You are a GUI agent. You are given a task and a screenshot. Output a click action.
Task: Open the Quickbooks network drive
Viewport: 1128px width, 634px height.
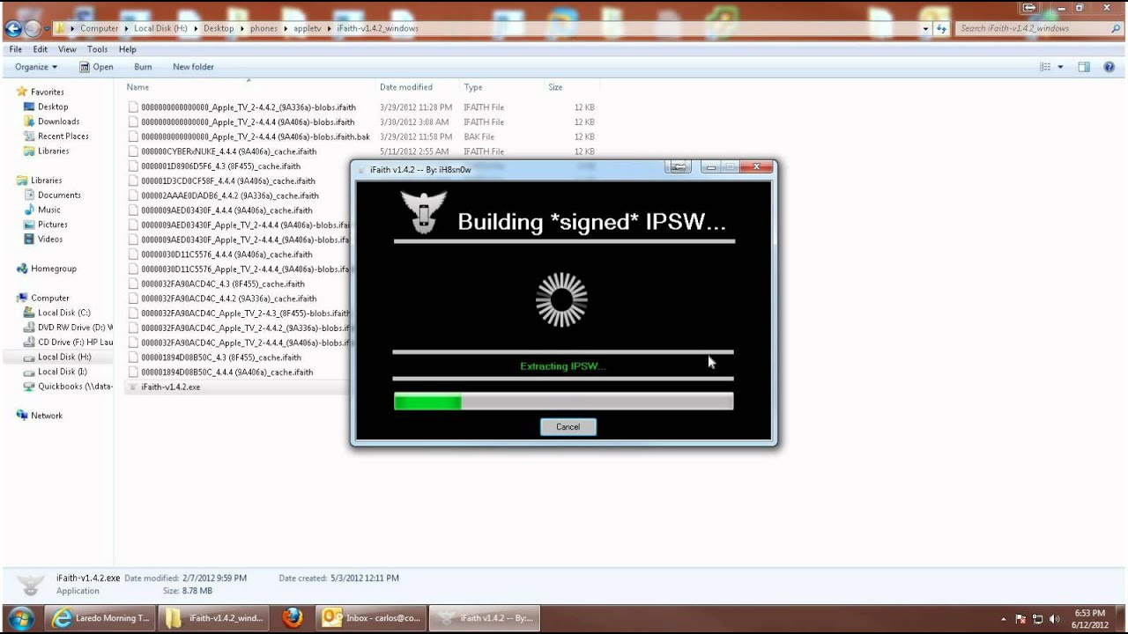pos(68,387)
